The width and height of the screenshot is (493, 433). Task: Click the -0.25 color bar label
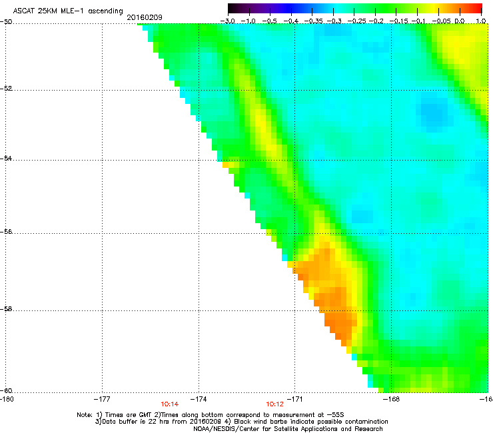click(355, 21)
